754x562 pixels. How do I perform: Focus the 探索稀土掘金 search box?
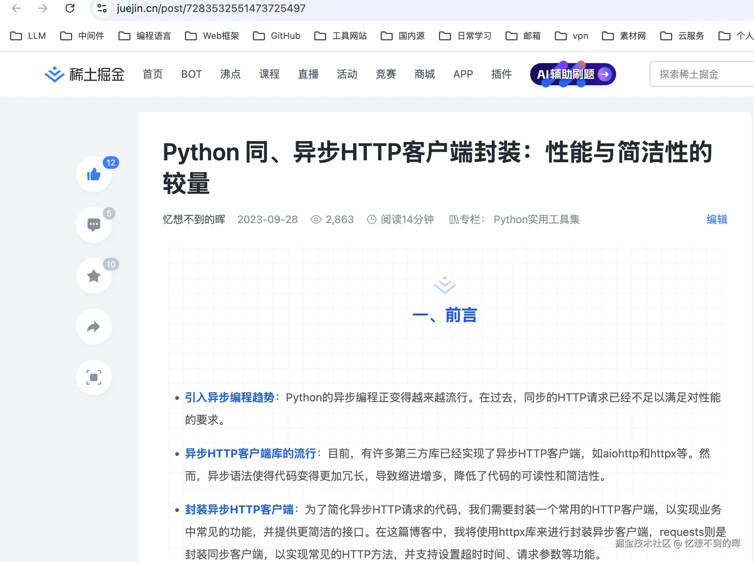click(702, 74)
